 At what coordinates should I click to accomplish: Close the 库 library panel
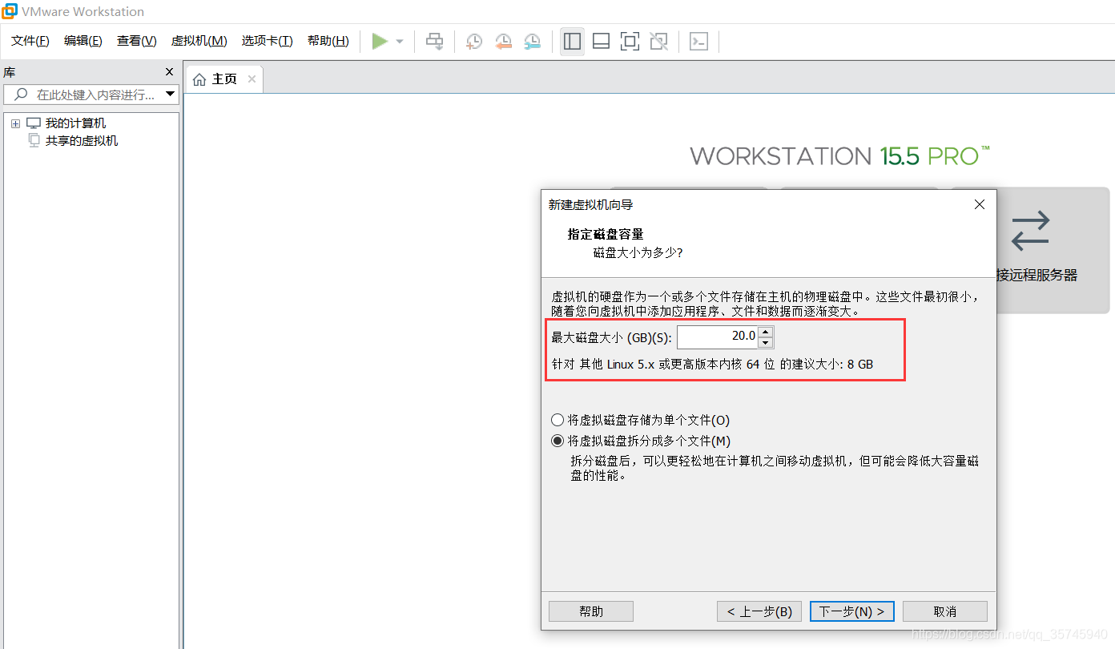coord(169,72)
